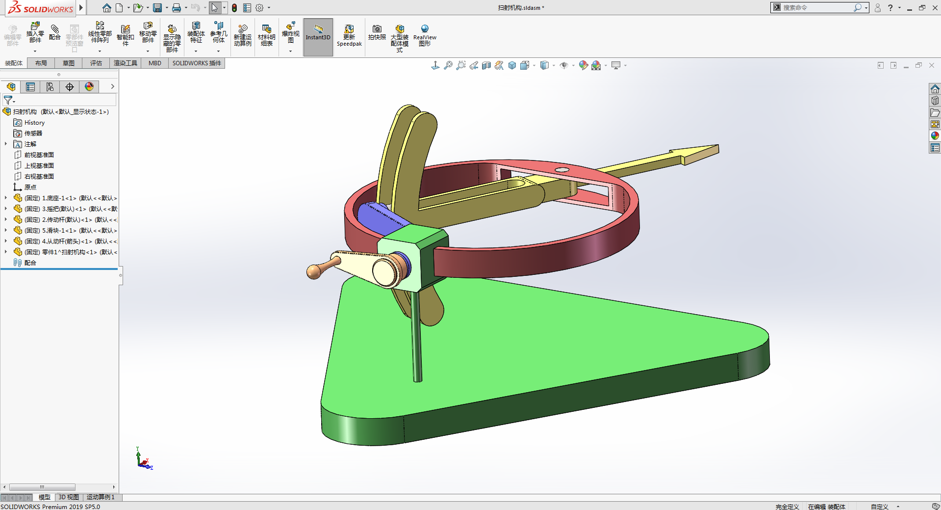941x510 pixels.
Task: Select the 传感器 (Sensors) tree item
Action: point(33,134)
